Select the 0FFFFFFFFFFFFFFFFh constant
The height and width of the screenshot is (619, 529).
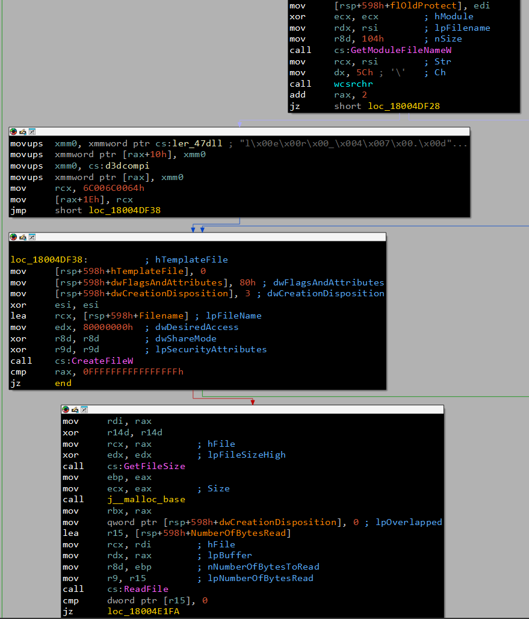coord(133,372)
